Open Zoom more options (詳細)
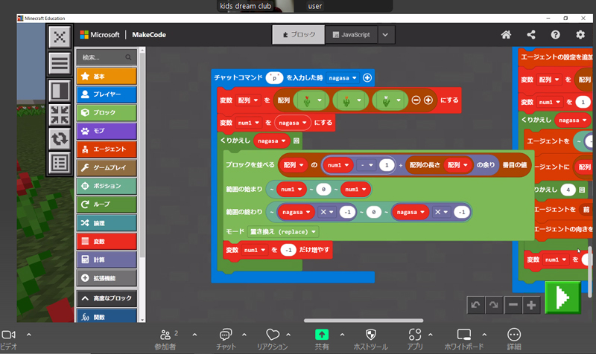Viewport: 596px width, 354px height. (x=514, y=340)
